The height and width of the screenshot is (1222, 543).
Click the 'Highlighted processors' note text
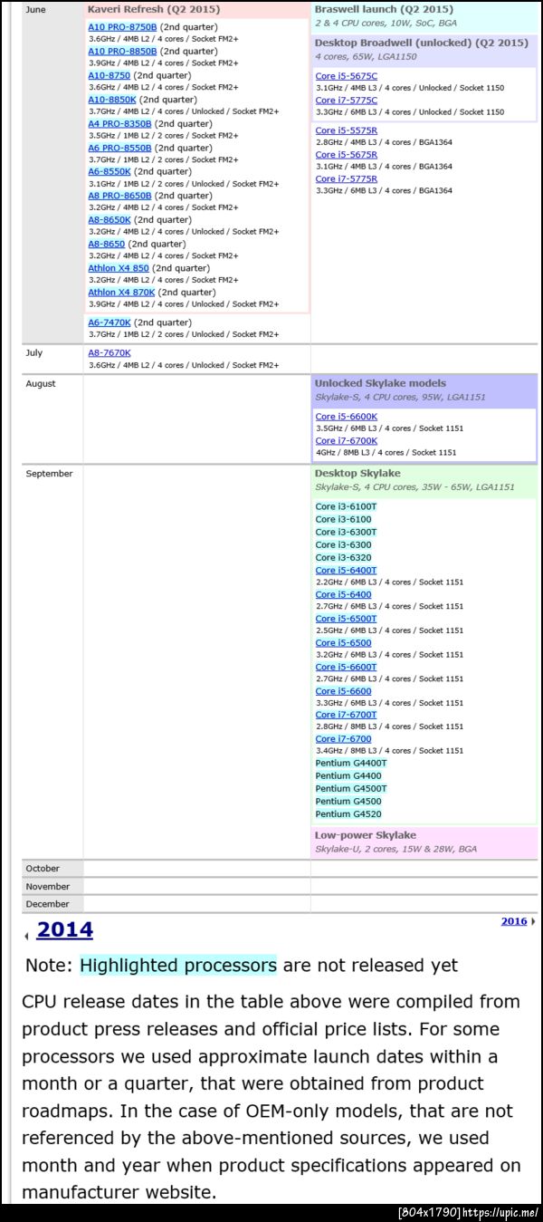click(178, 965)
